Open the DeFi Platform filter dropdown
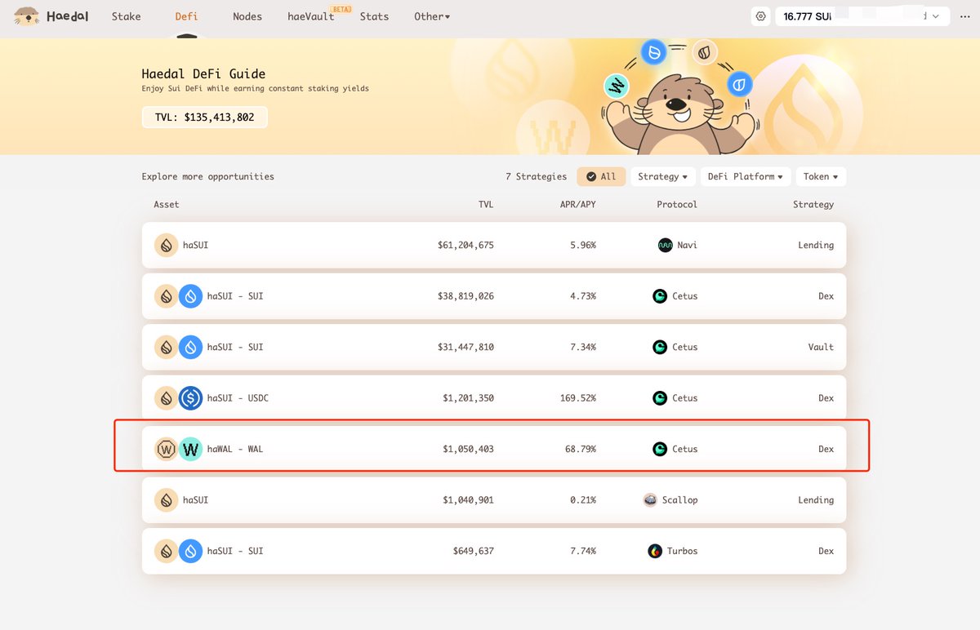 pos(746,176)
